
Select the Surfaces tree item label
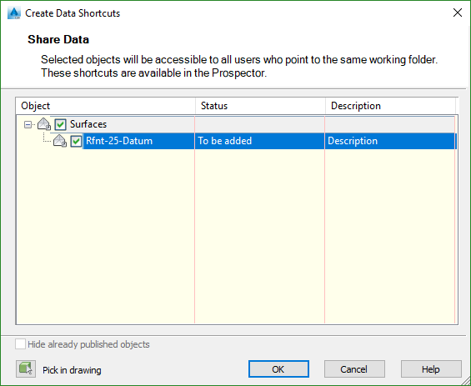point(88,124)
